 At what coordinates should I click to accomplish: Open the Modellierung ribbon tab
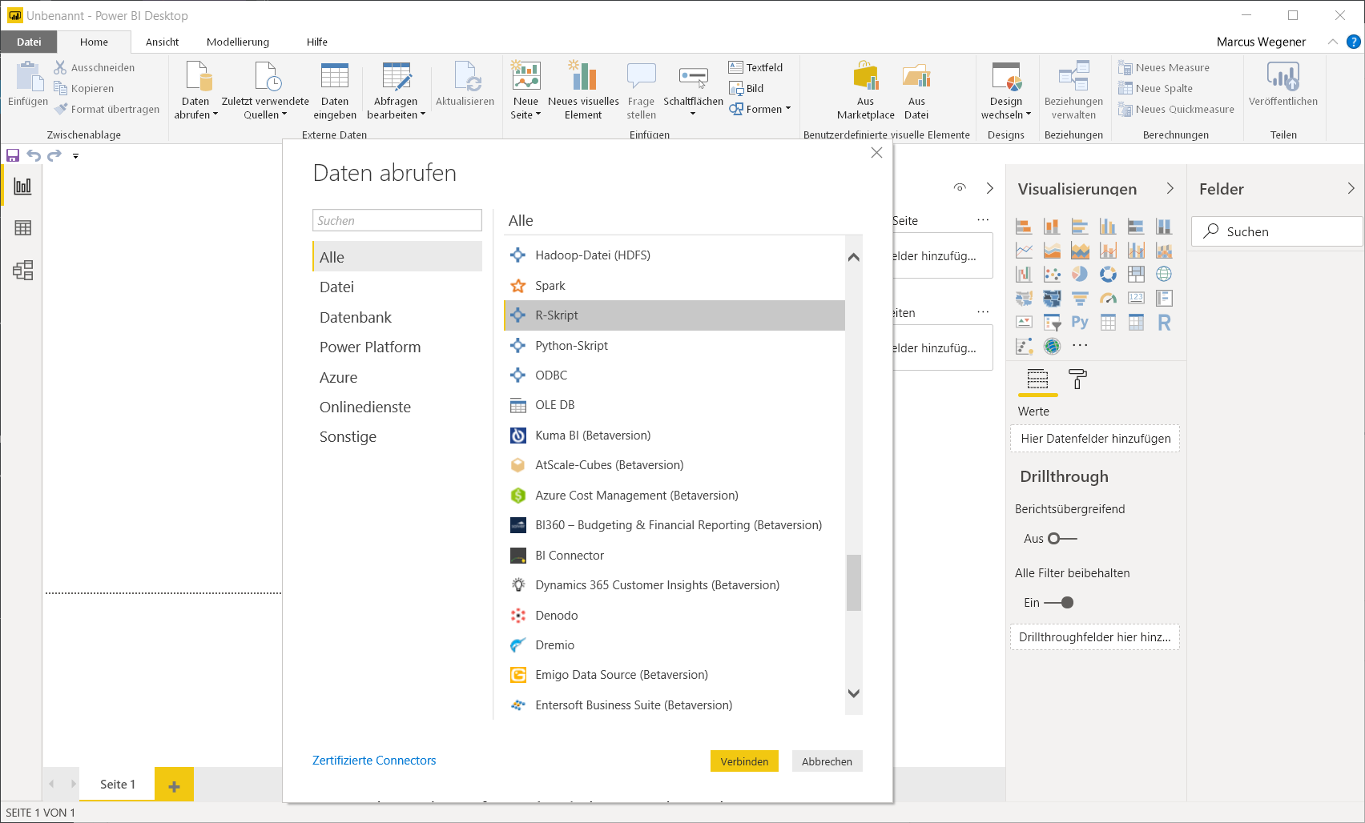(x=238, y=42)
